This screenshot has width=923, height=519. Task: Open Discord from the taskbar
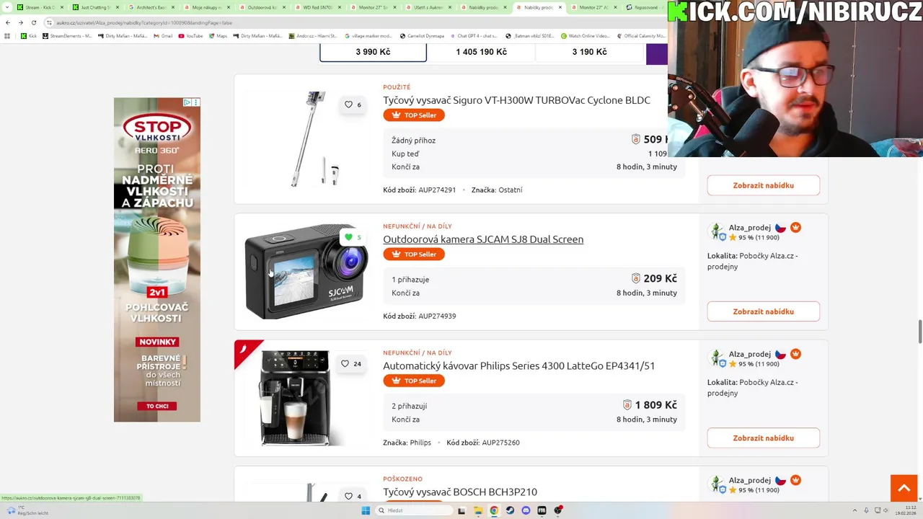click(526, 510)
